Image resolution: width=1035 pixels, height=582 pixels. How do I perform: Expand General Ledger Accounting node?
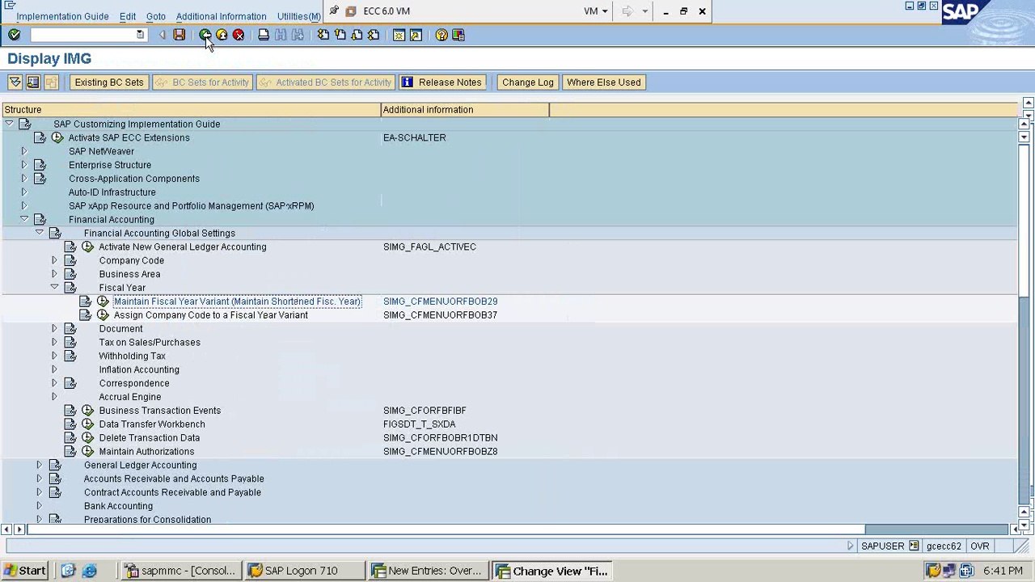pos(39,465)
